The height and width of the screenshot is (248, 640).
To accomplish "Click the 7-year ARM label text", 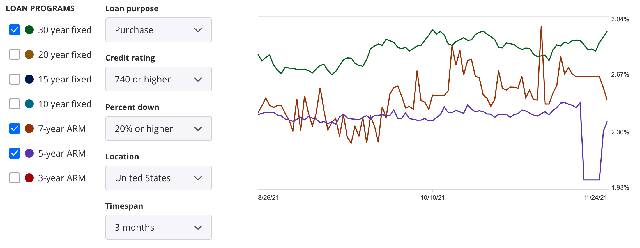I will (62, 129).
